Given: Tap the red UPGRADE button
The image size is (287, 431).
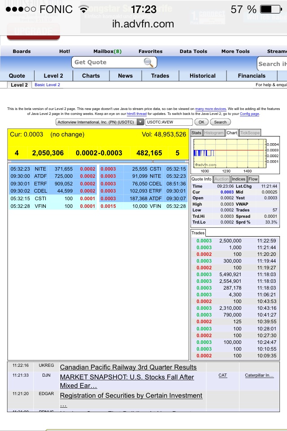Looking at the screenshot, I should [33, 31].
